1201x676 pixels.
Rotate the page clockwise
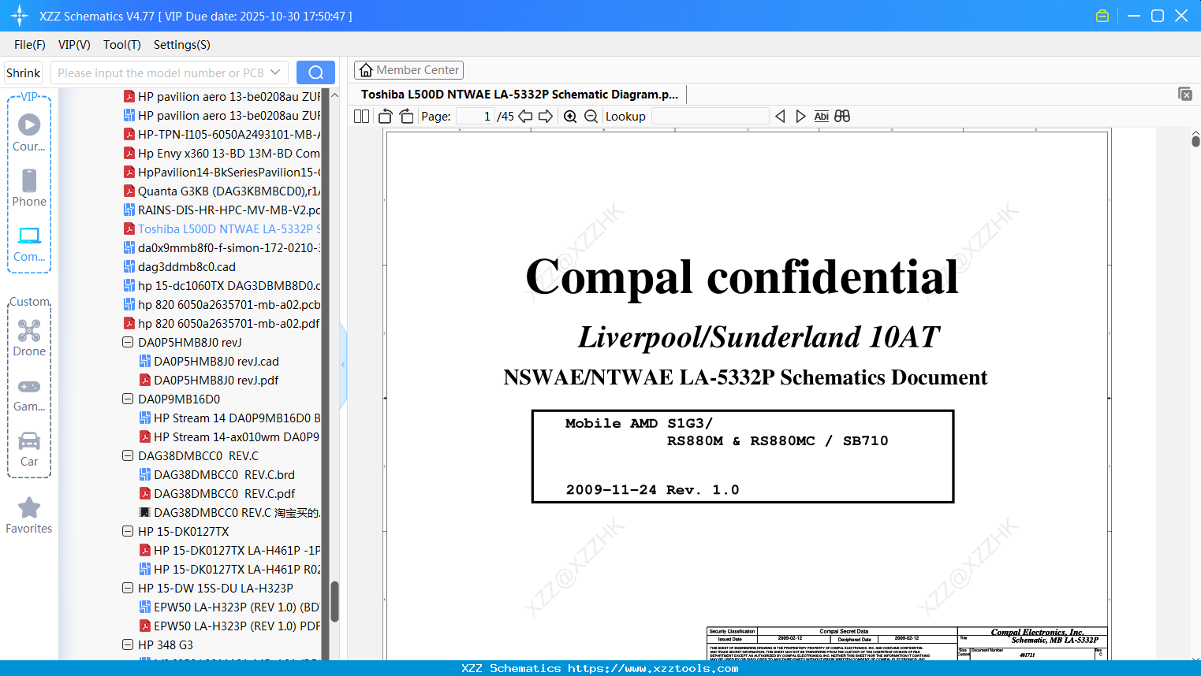406,117
